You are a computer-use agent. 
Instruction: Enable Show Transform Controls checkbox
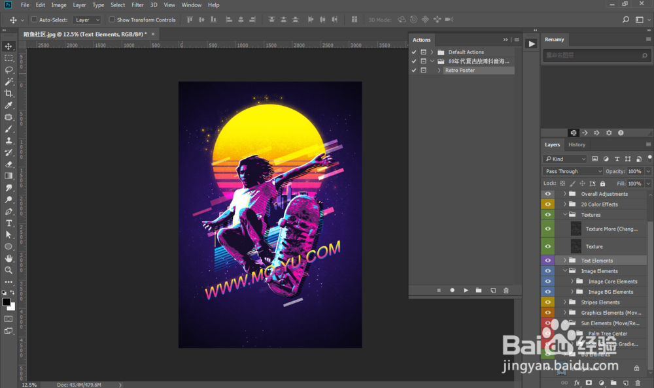click(112, 20)
